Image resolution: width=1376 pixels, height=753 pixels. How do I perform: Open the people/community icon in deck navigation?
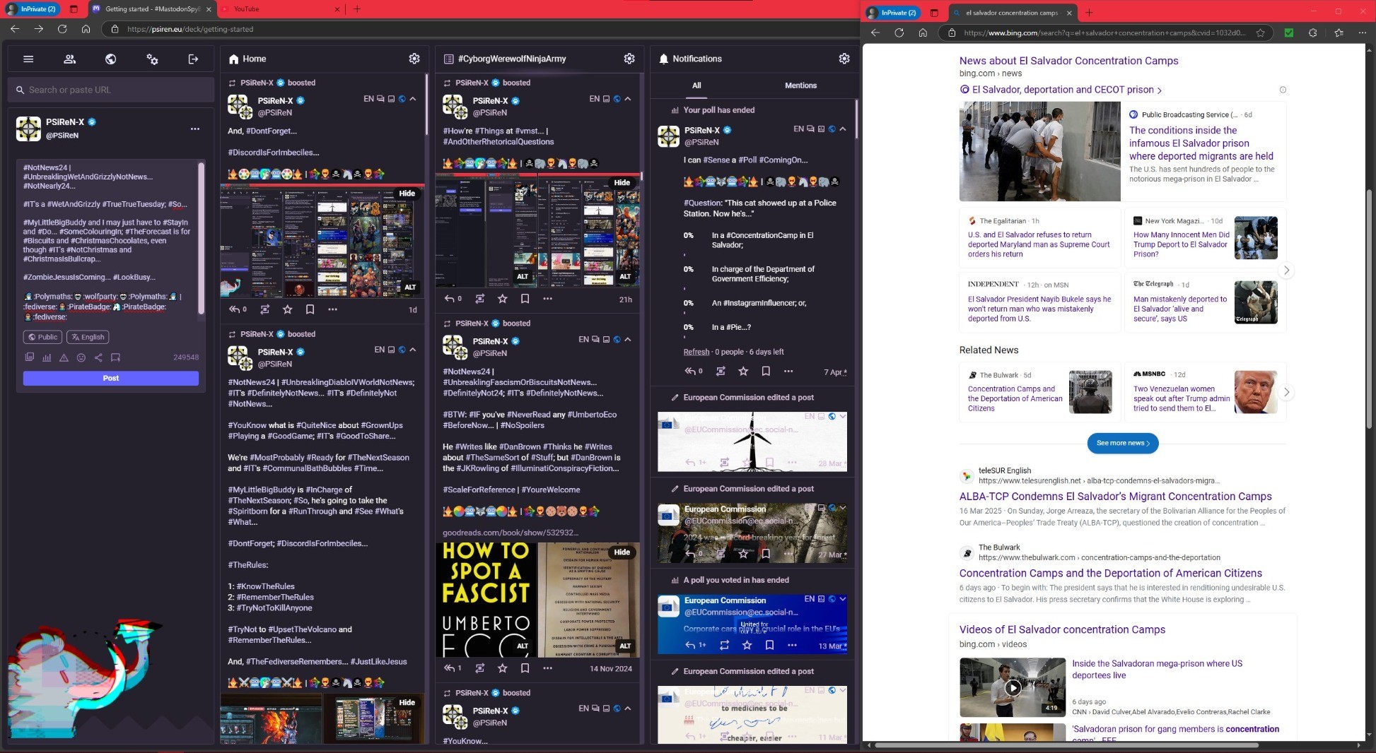[69, 59]
